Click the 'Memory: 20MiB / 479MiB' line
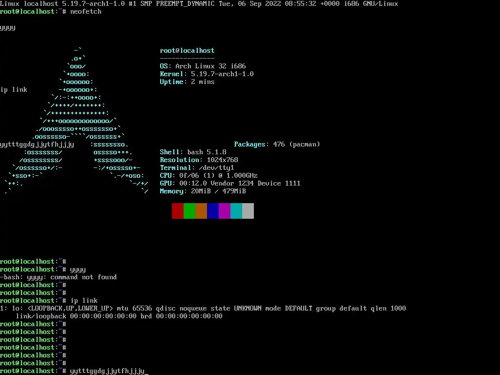 pos(203,191)
